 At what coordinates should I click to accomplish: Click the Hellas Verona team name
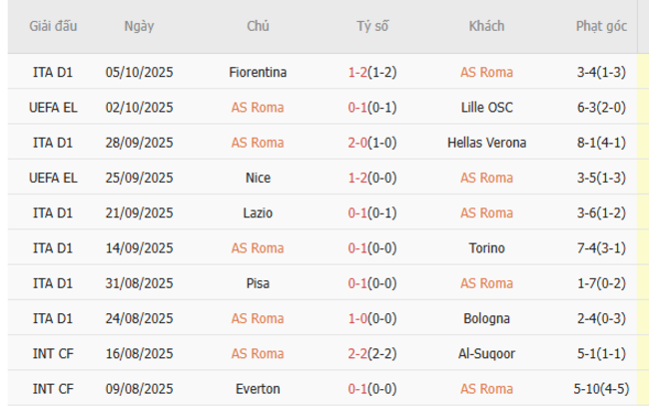tap(486, 143)
